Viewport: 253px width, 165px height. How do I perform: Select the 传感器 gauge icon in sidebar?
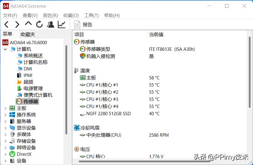point(19,101)
